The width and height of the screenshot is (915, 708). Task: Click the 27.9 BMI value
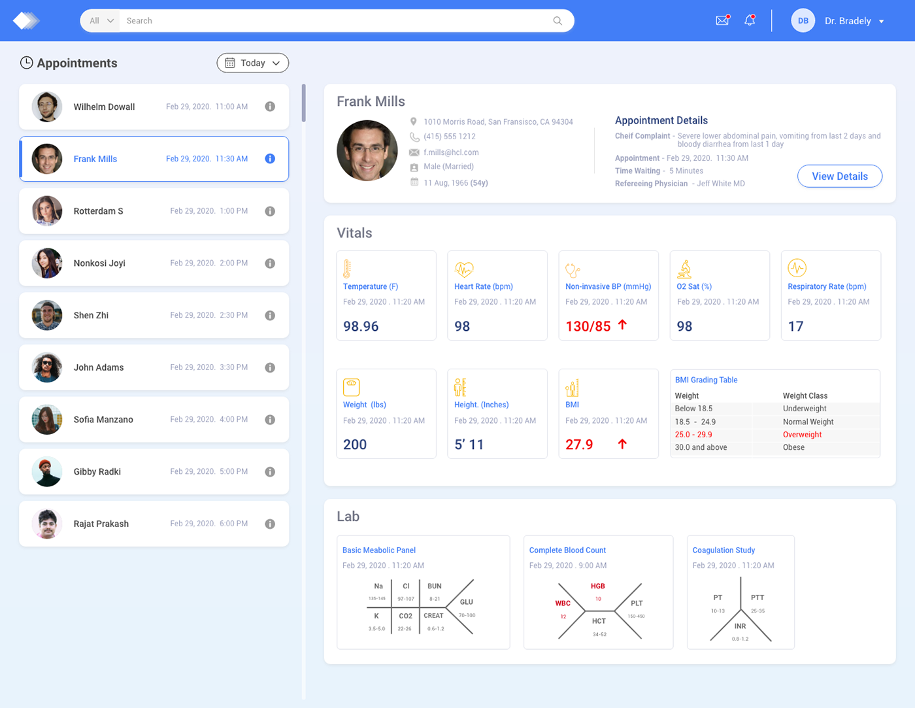coord(579,445)
